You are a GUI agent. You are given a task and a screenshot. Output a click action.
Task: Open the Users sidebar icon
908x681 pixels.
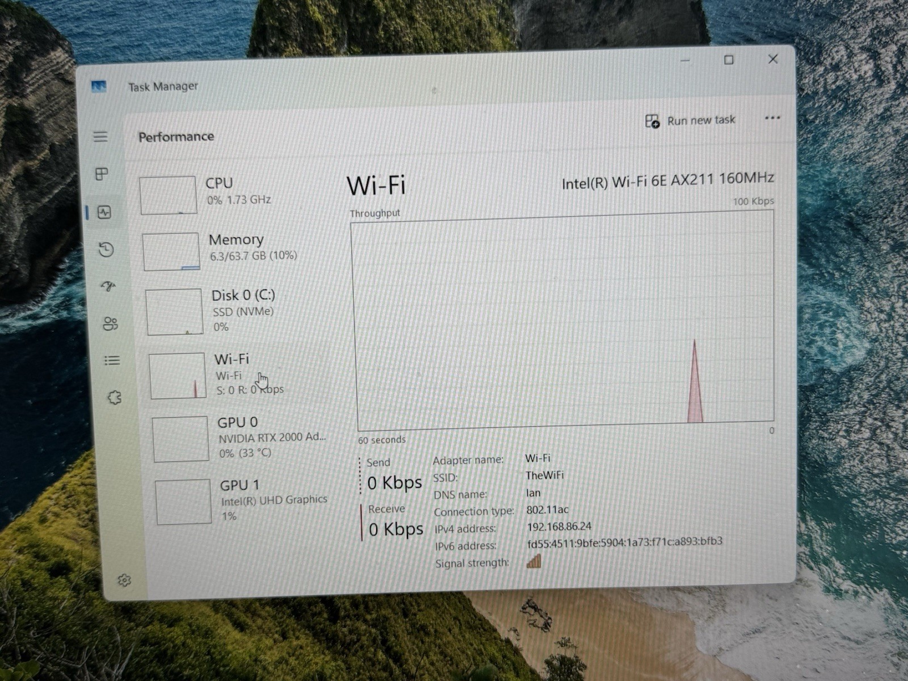110,323
